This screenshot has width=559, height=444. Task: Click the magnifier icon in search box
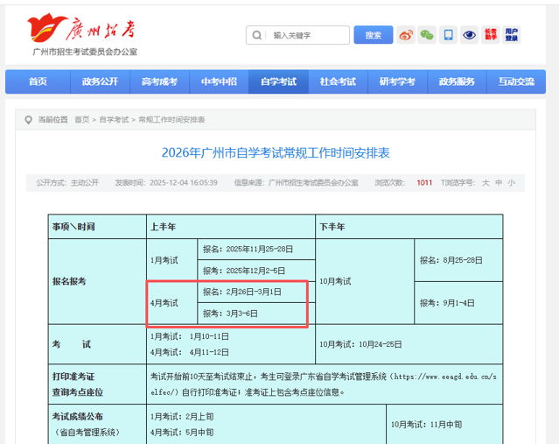point(257,36)
